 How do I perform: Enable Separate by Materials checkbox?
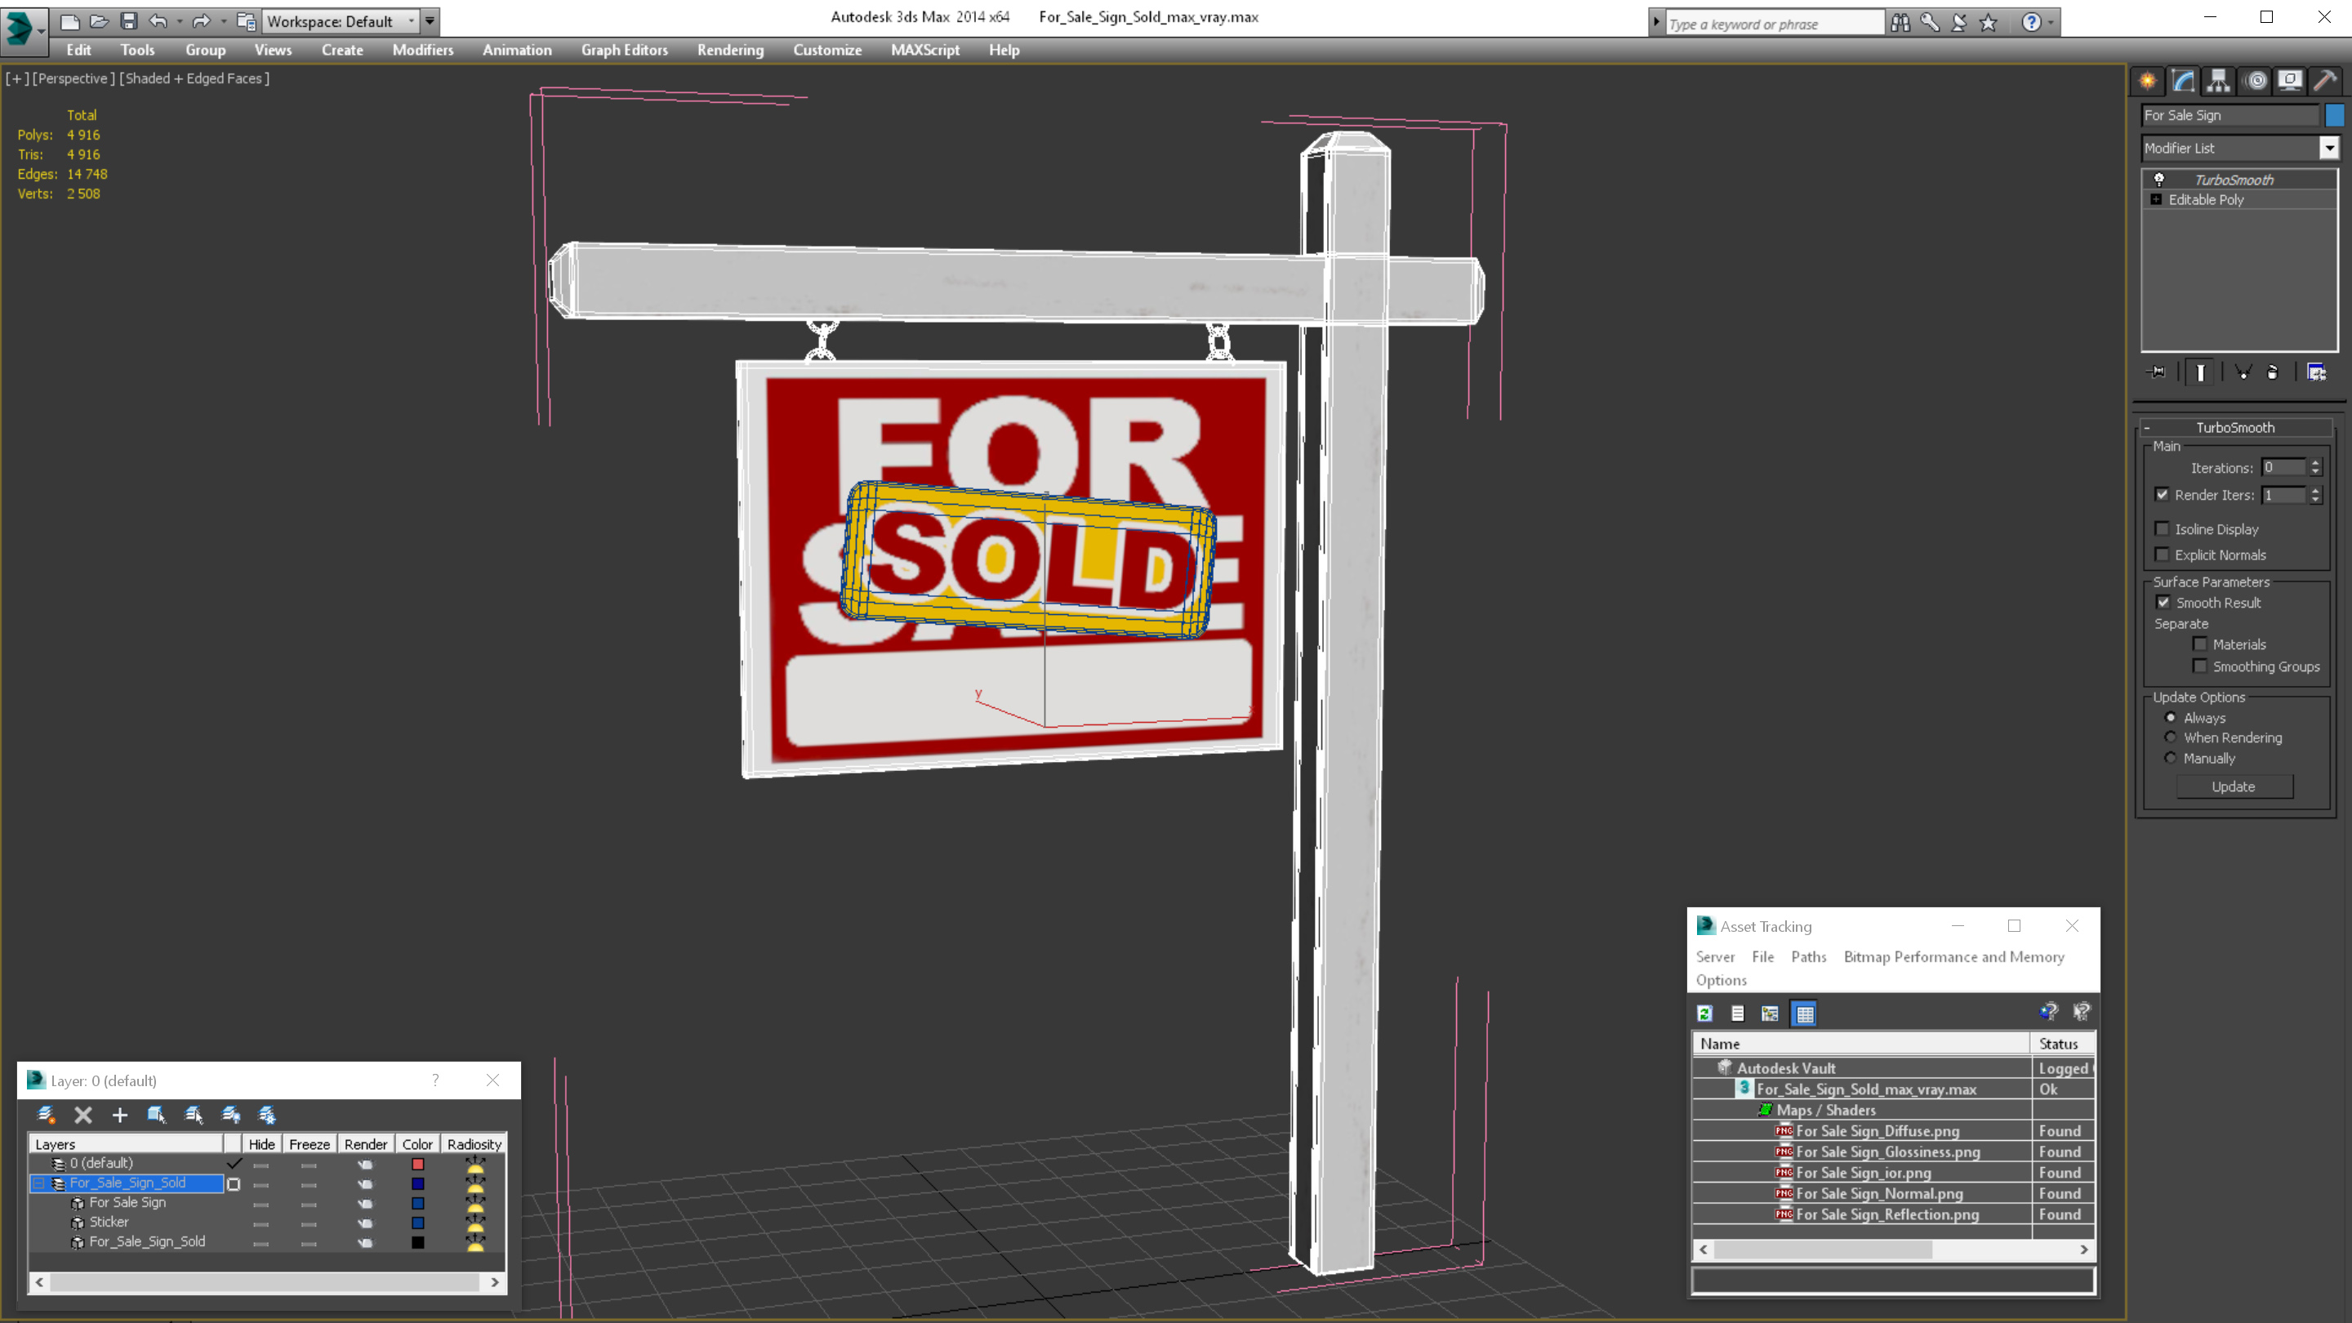(2200, 644)
